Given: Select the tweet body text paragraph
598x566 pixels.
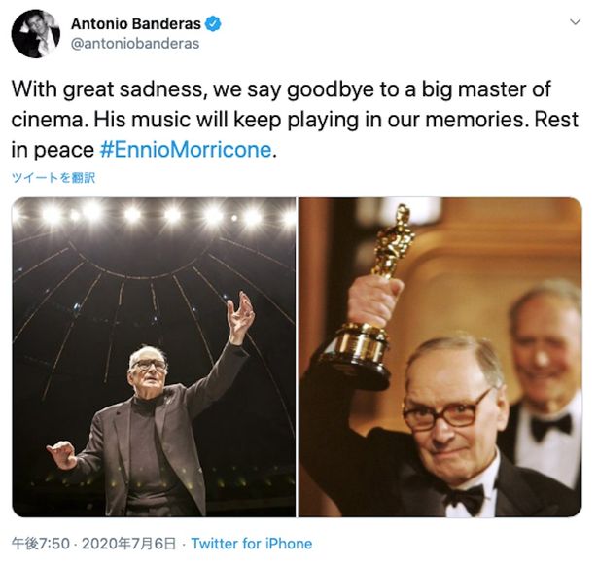Looking at the screenshot, I should pos(295,119).
